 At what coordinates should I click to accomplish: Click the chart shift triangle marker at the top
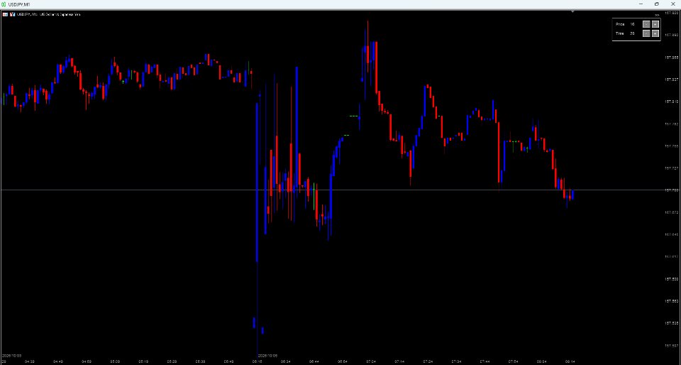coord(573,12)
